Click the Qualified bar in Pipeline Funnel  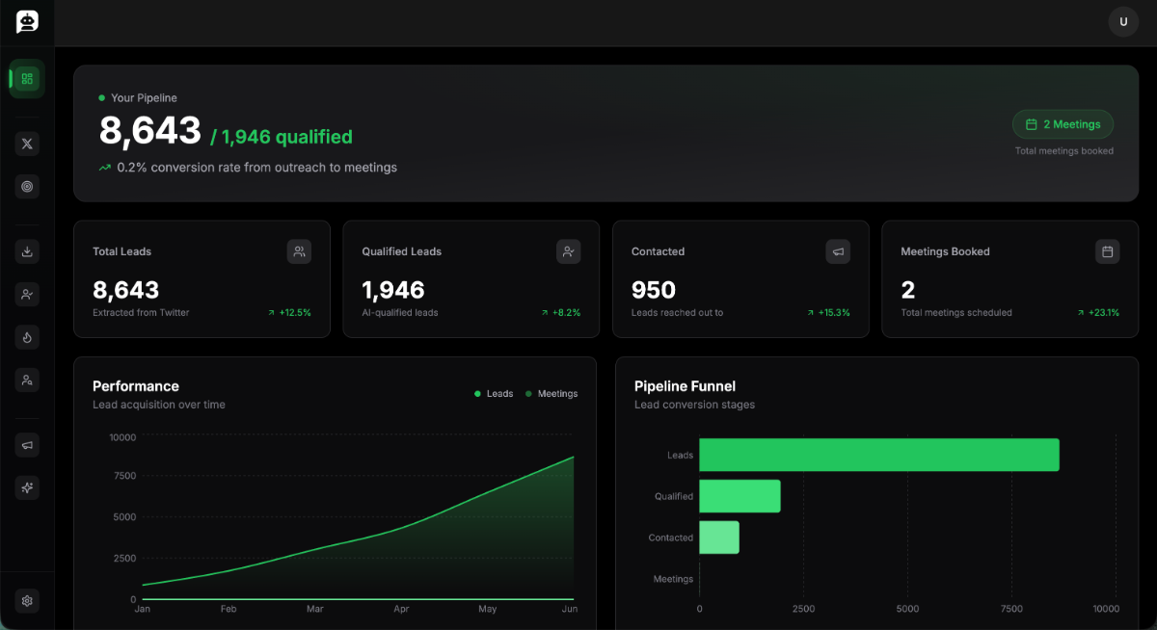click(740, 496)
